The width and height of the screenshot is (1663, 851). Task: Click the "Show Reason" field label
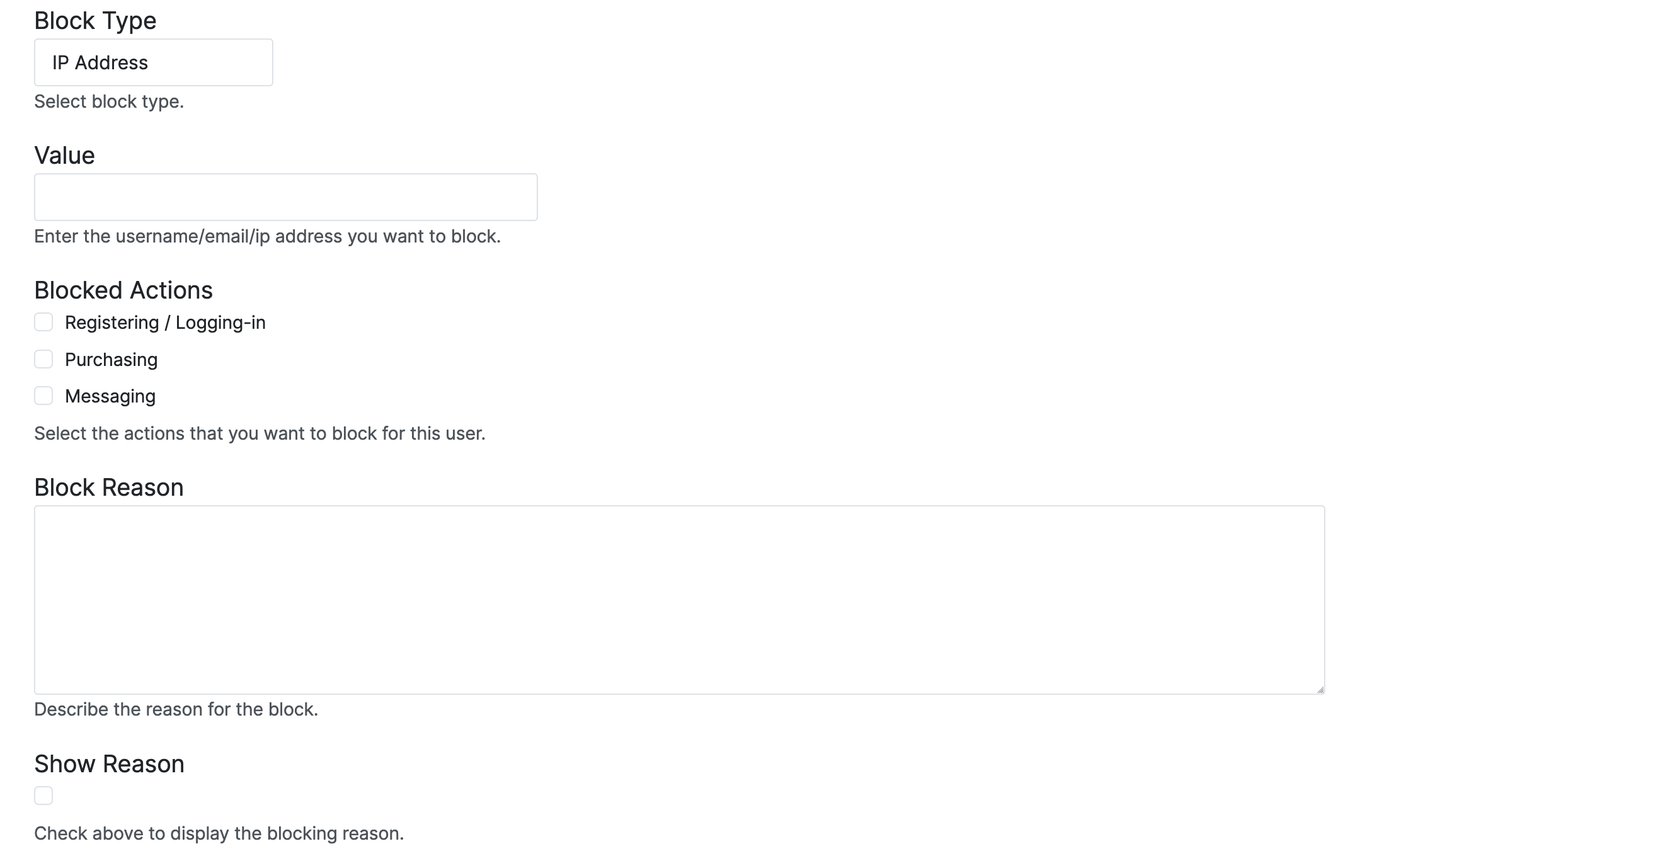pyautogui.click(x=109, y=764)
